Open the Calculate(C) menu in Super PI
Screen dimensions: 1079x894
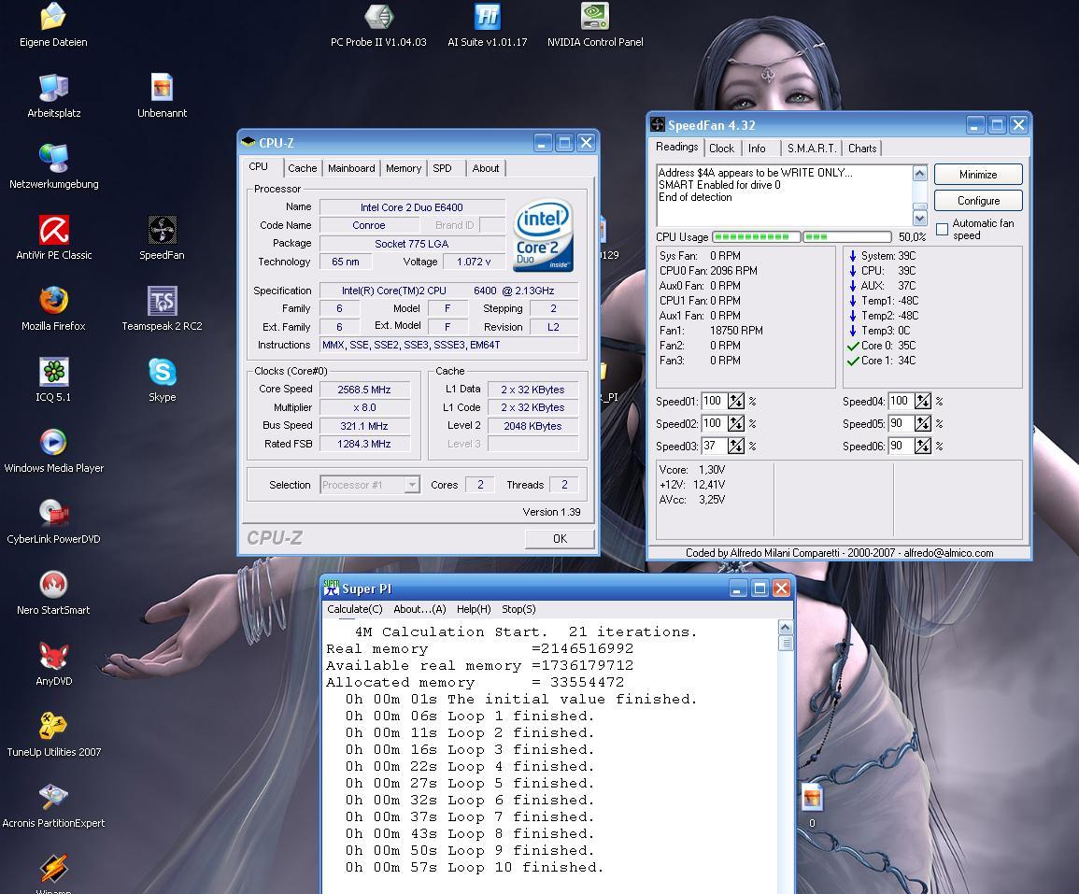pos(354,609)
